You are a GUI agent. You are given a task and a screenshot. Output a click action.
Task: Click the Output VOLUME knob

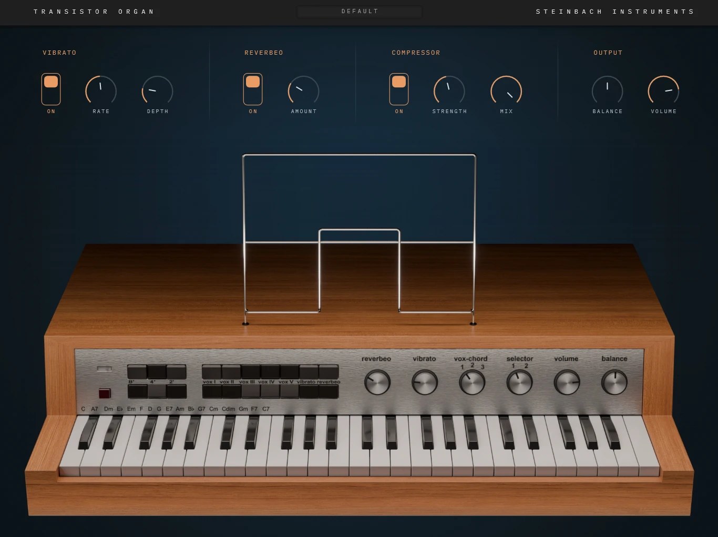click(x=664, y=90)
